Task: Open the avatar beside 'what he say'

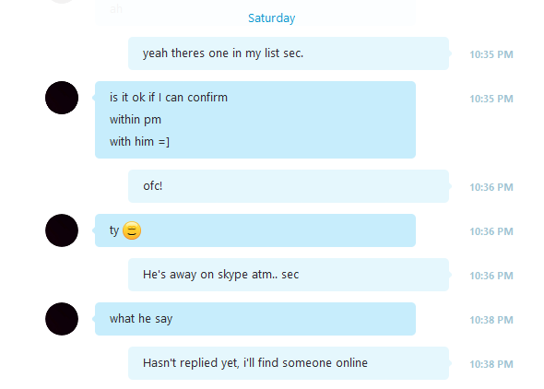Action: coord(62,319)
